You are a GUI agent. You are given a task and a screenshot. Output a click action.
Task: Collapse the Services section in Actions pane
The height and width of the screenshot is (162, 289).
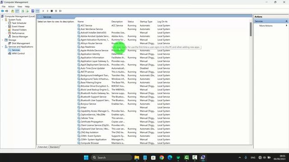coord(286,21)
